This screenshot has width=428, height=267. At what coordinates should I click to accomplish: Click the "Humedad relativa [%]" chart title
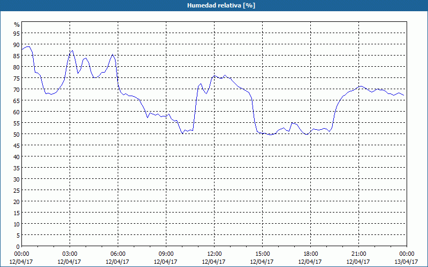click(221, 5)
